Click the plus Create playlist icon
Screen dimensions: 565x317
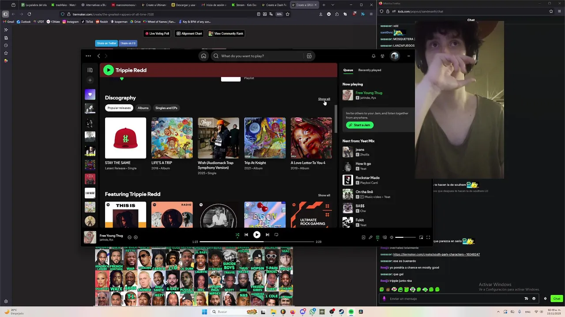[x=90, y=80]
